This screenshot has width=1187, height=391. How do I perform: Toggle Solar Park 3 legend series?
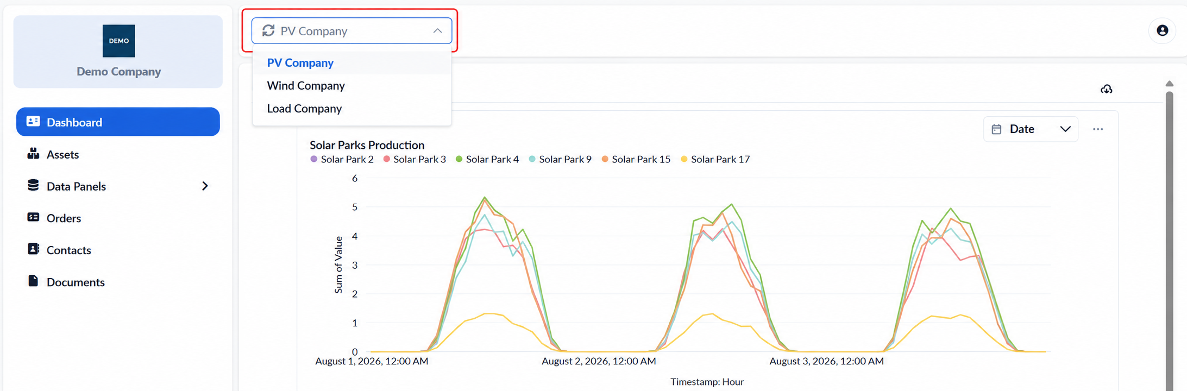point(414,159)
